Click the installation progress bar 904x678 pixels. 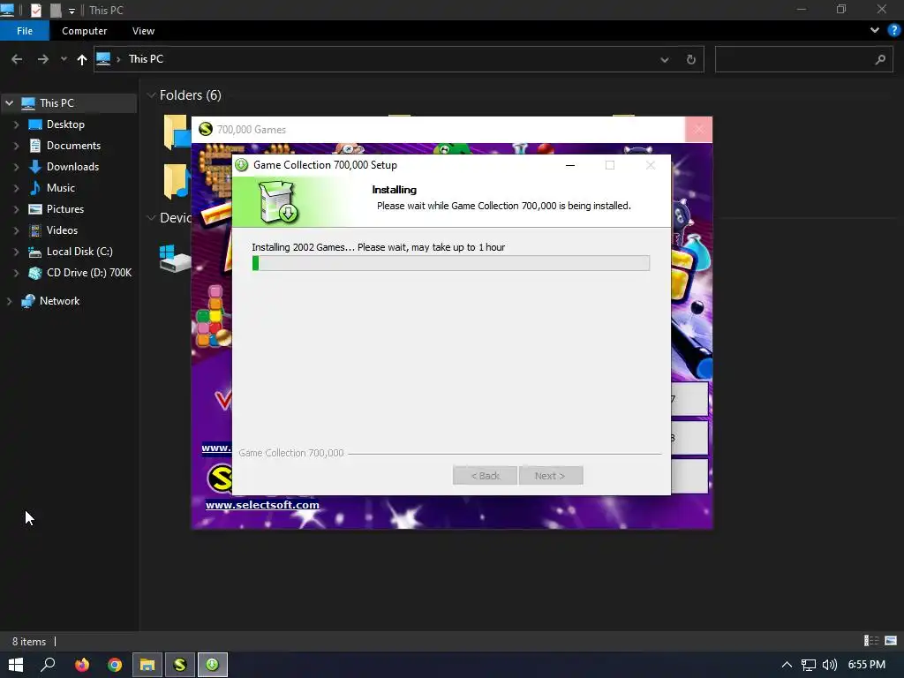click(x=451, y=263)
